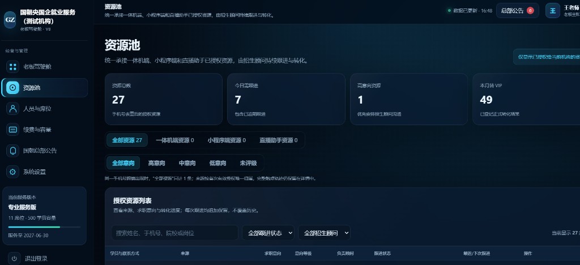This screenshot has height=265, width=580.
Task: Click the 续费与容量 card icon
Action: pyautogui.click(x=13, y=130)
